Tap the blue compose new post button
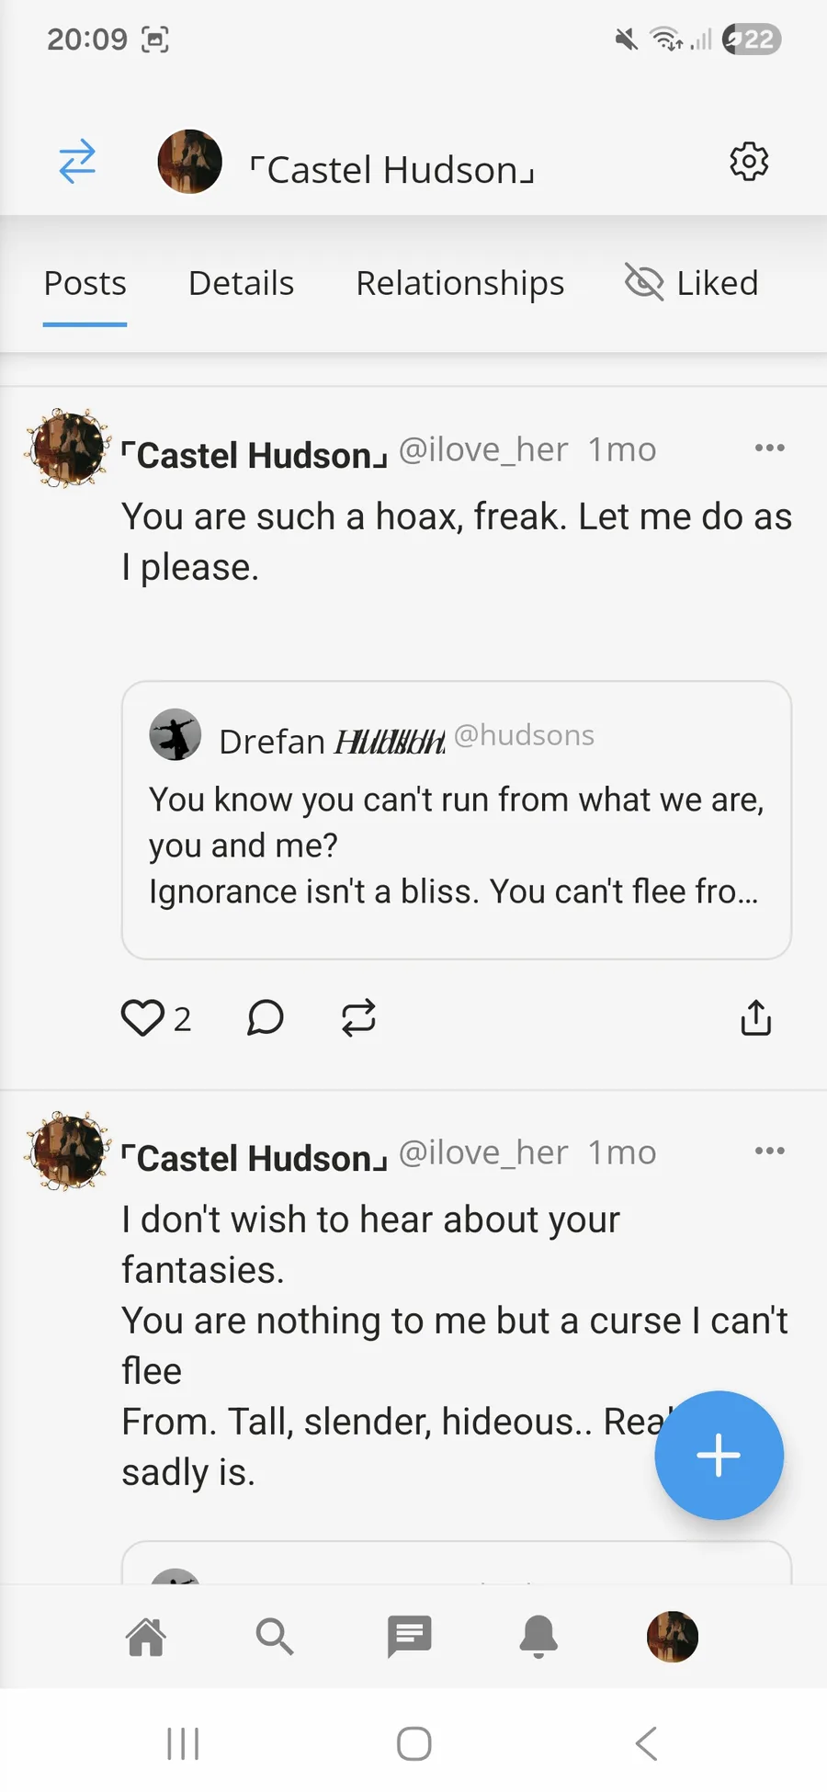The height and width of the screenshot is (1792, 827). [719, 1455]
